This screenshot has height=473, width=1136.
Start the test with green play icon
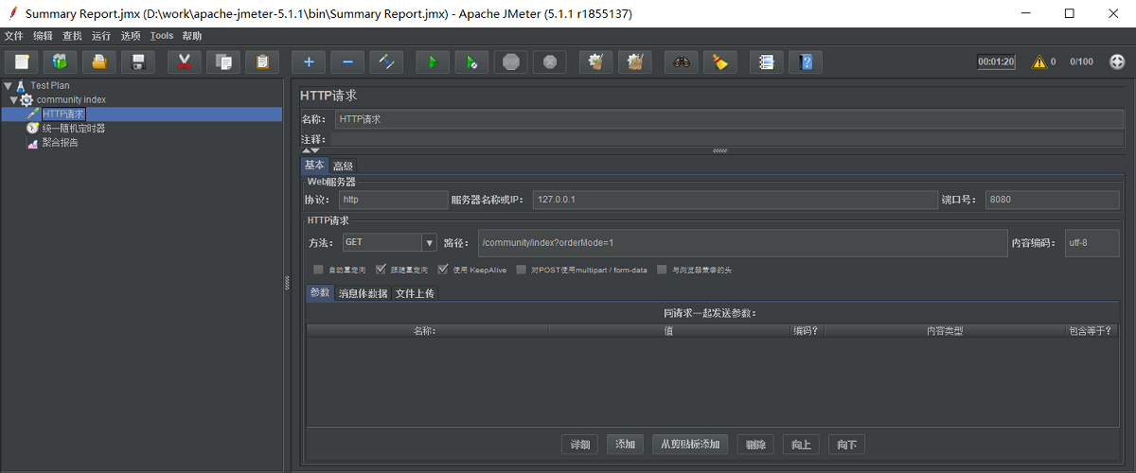pos(433,61)
